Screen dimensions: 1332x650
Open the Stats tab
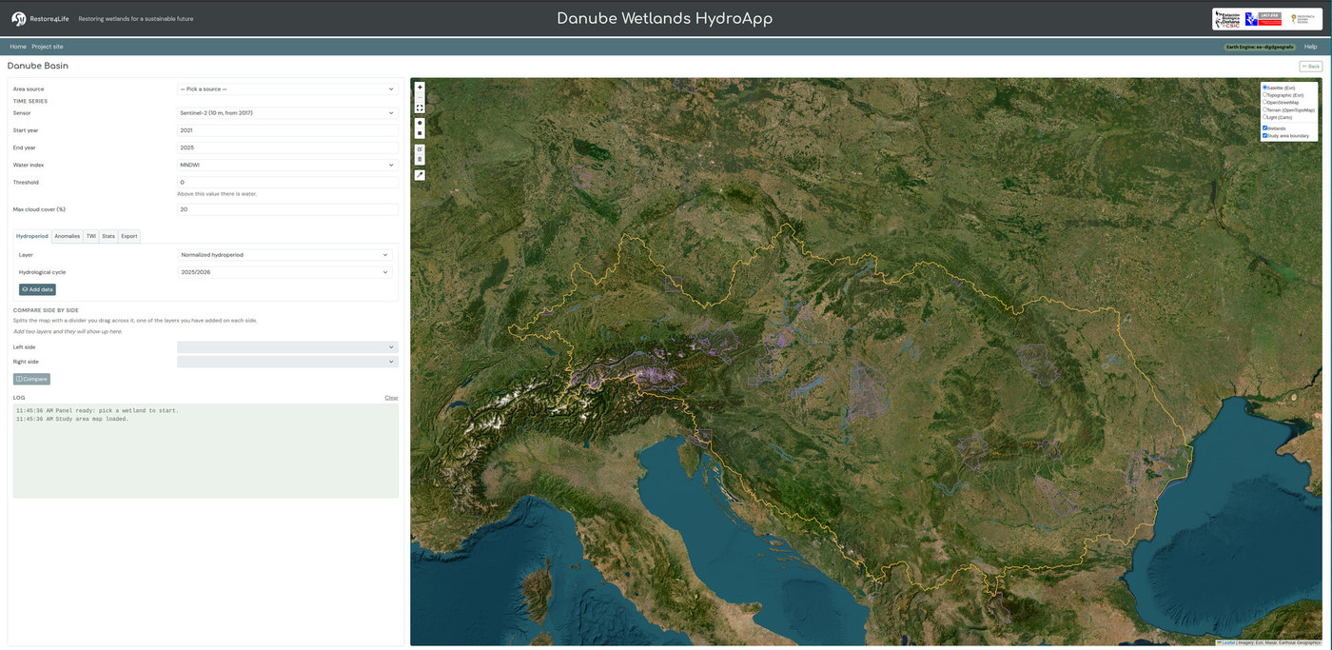click(x=108, y=236)
